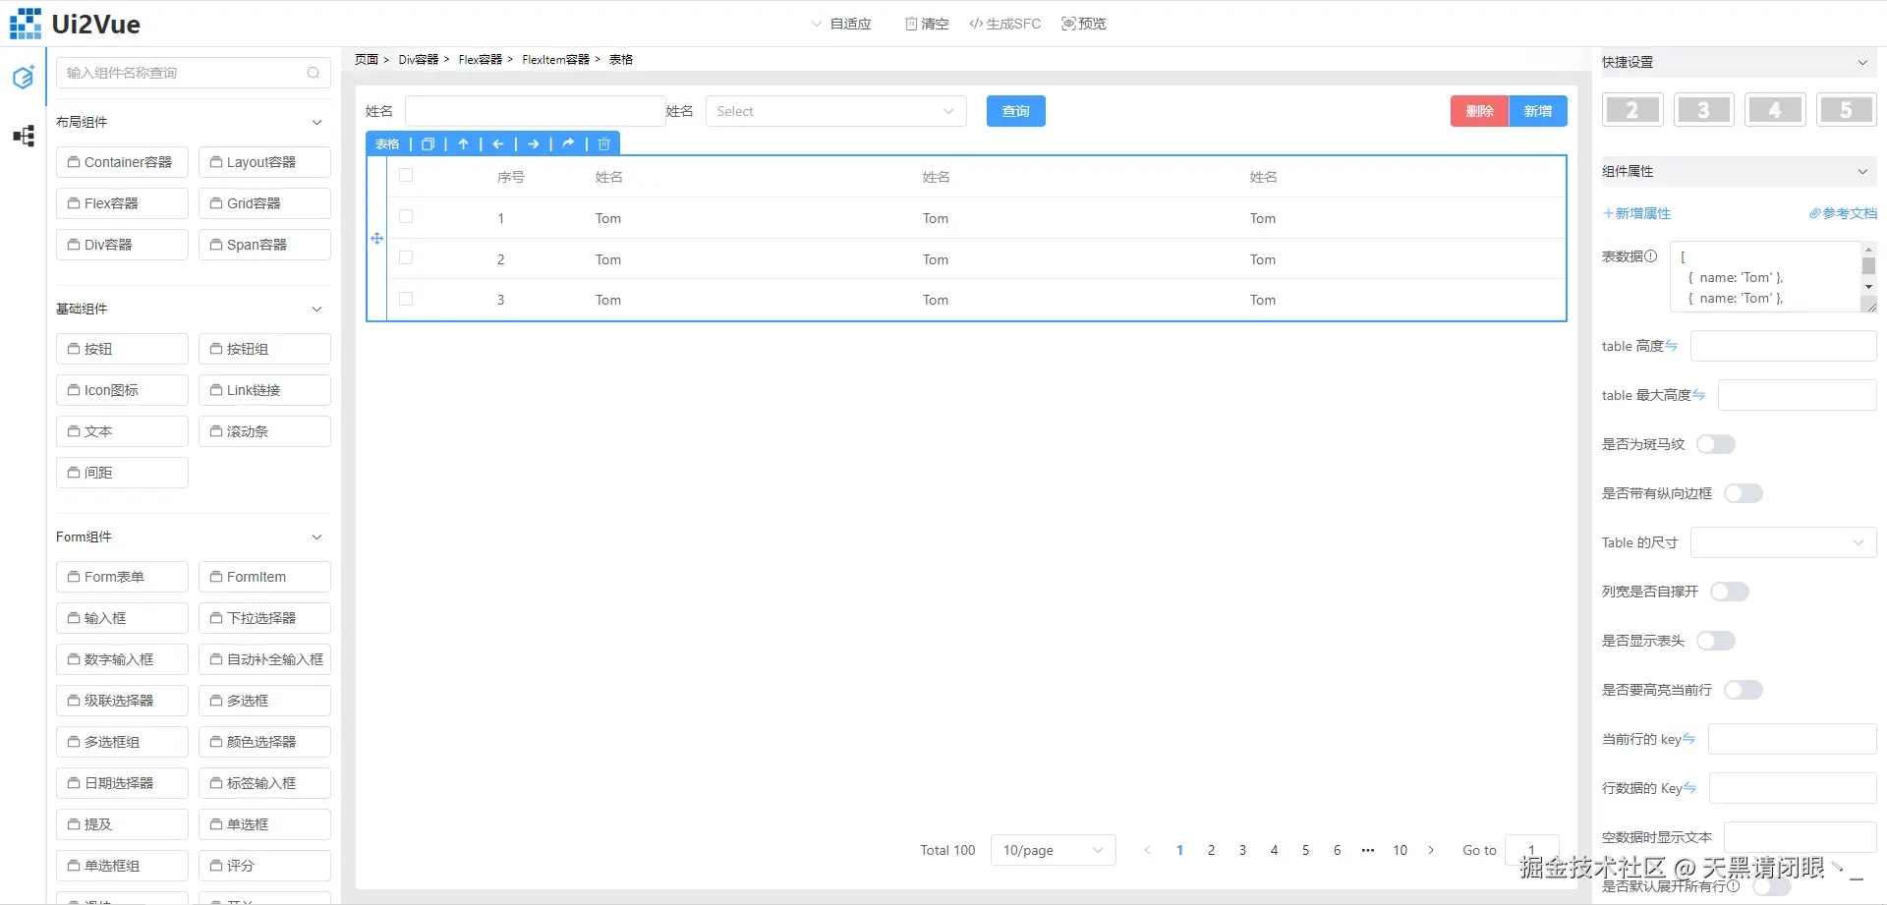Click the right arrow in table toolbar
The height and width of the screenshot is (905, 1887).
pos(534,144)
